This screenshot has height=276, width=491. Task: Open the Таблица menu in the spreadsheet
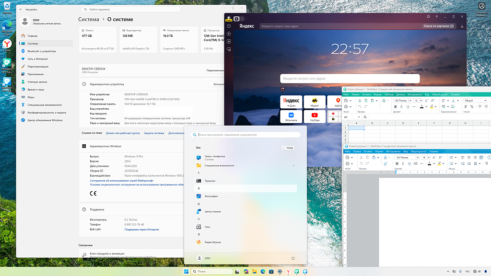(388, 94)
